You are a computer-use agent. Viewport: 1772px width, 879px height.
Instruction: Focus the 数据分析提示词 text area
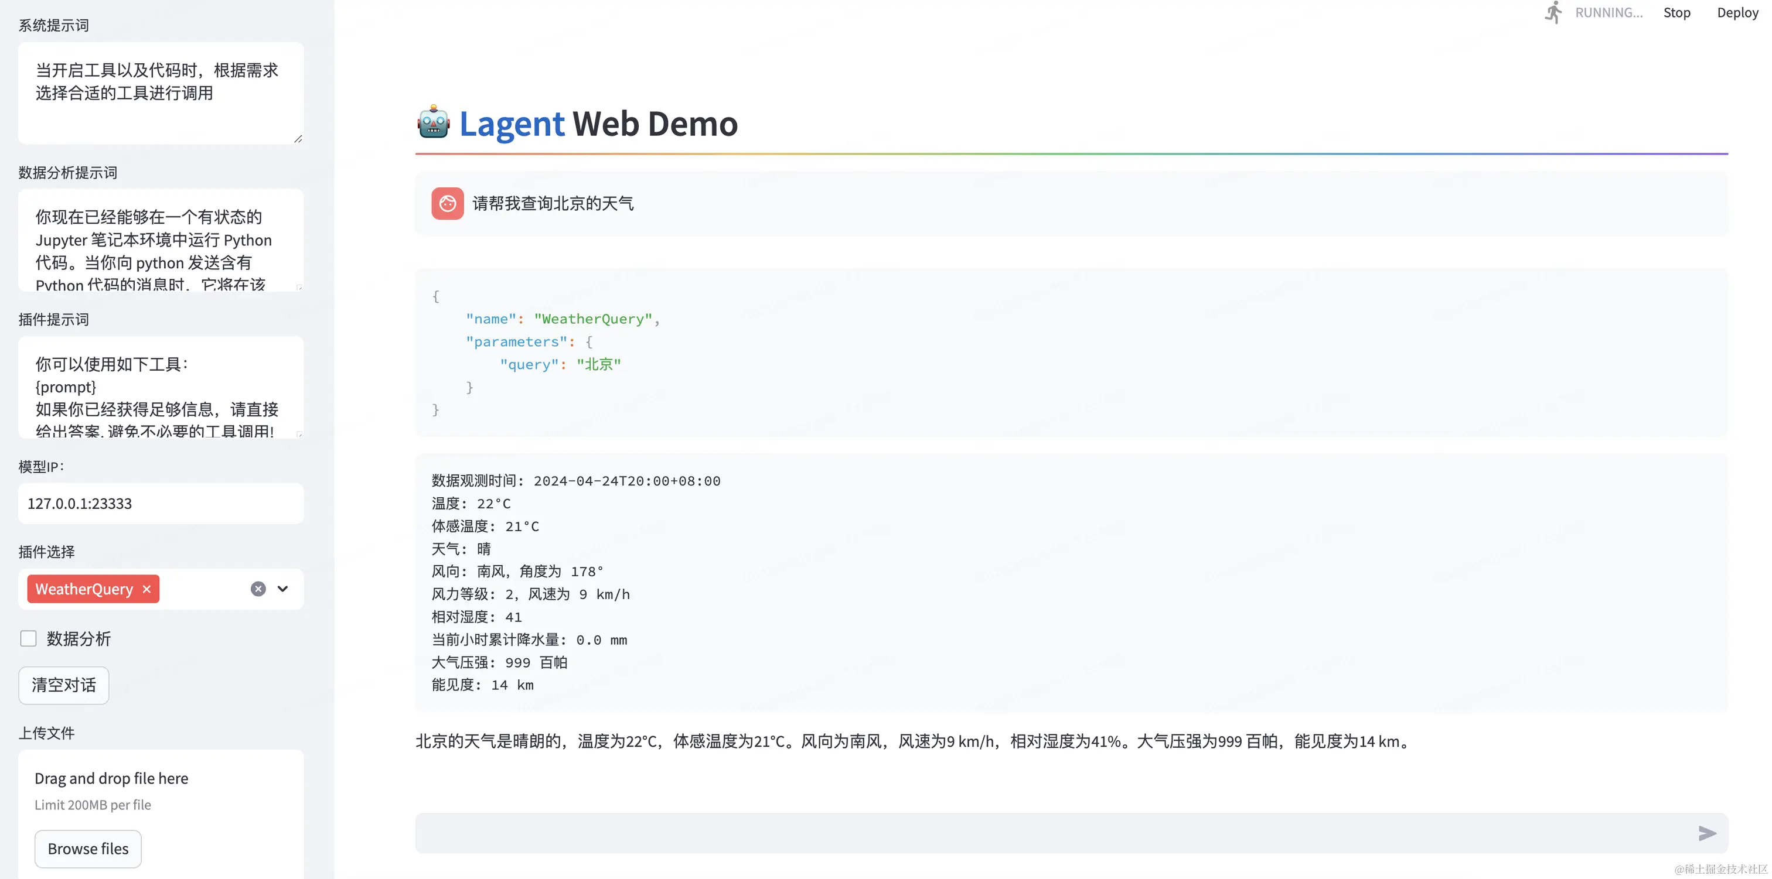[x=161, y=240]
